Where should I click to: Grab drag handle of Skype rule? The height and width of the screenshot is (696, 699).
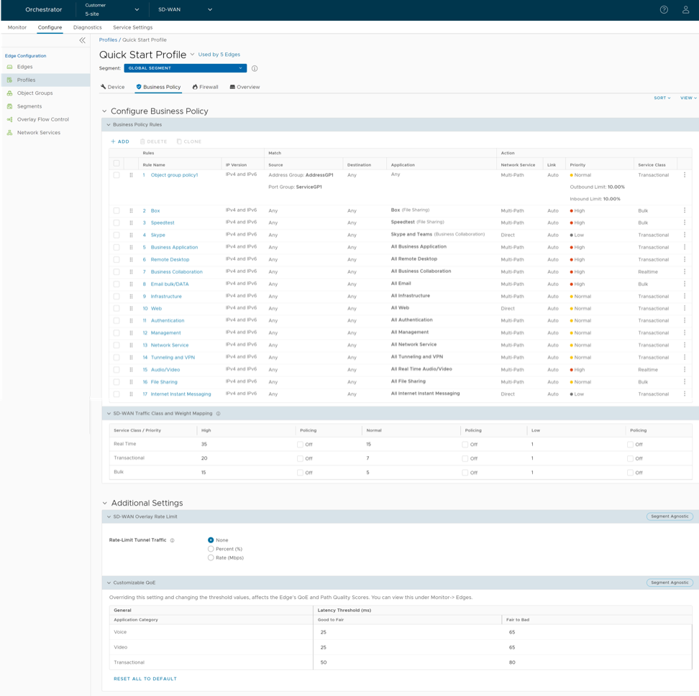(x=131, y=235)
